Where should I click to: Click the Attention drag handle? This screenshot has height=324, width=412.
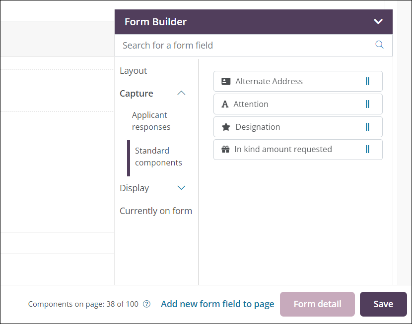(x=367, y=104)
